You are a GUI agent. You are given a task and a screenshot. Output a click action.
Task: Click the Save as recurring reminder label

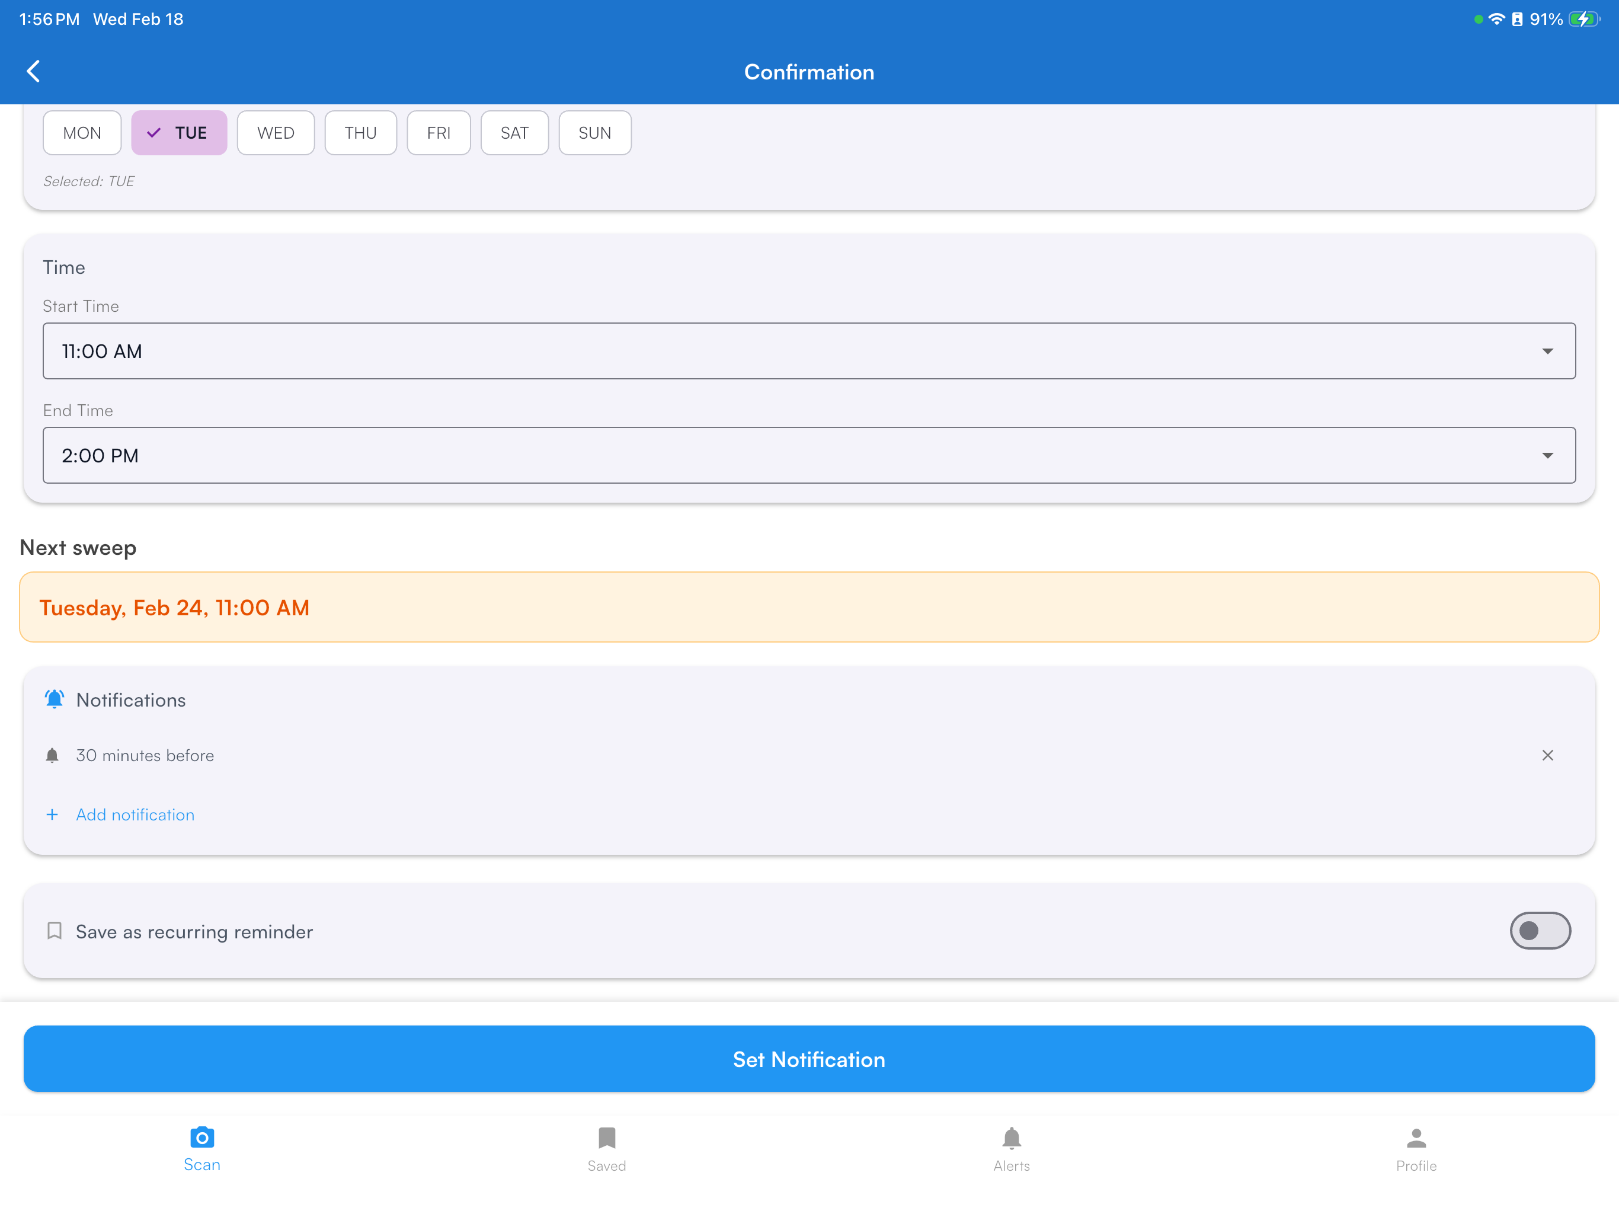point(194,931)
